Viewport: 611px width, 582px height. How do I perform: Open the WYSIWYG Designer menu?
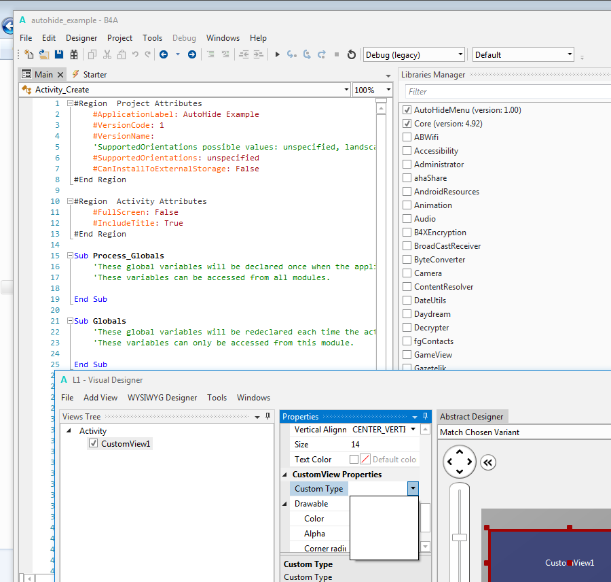[162, 398]
